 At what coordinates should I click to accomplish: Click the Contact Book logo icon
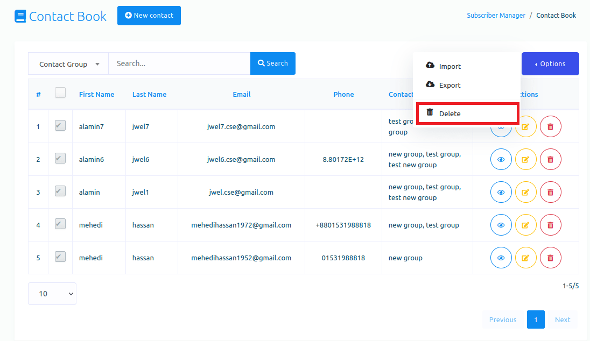20,16
